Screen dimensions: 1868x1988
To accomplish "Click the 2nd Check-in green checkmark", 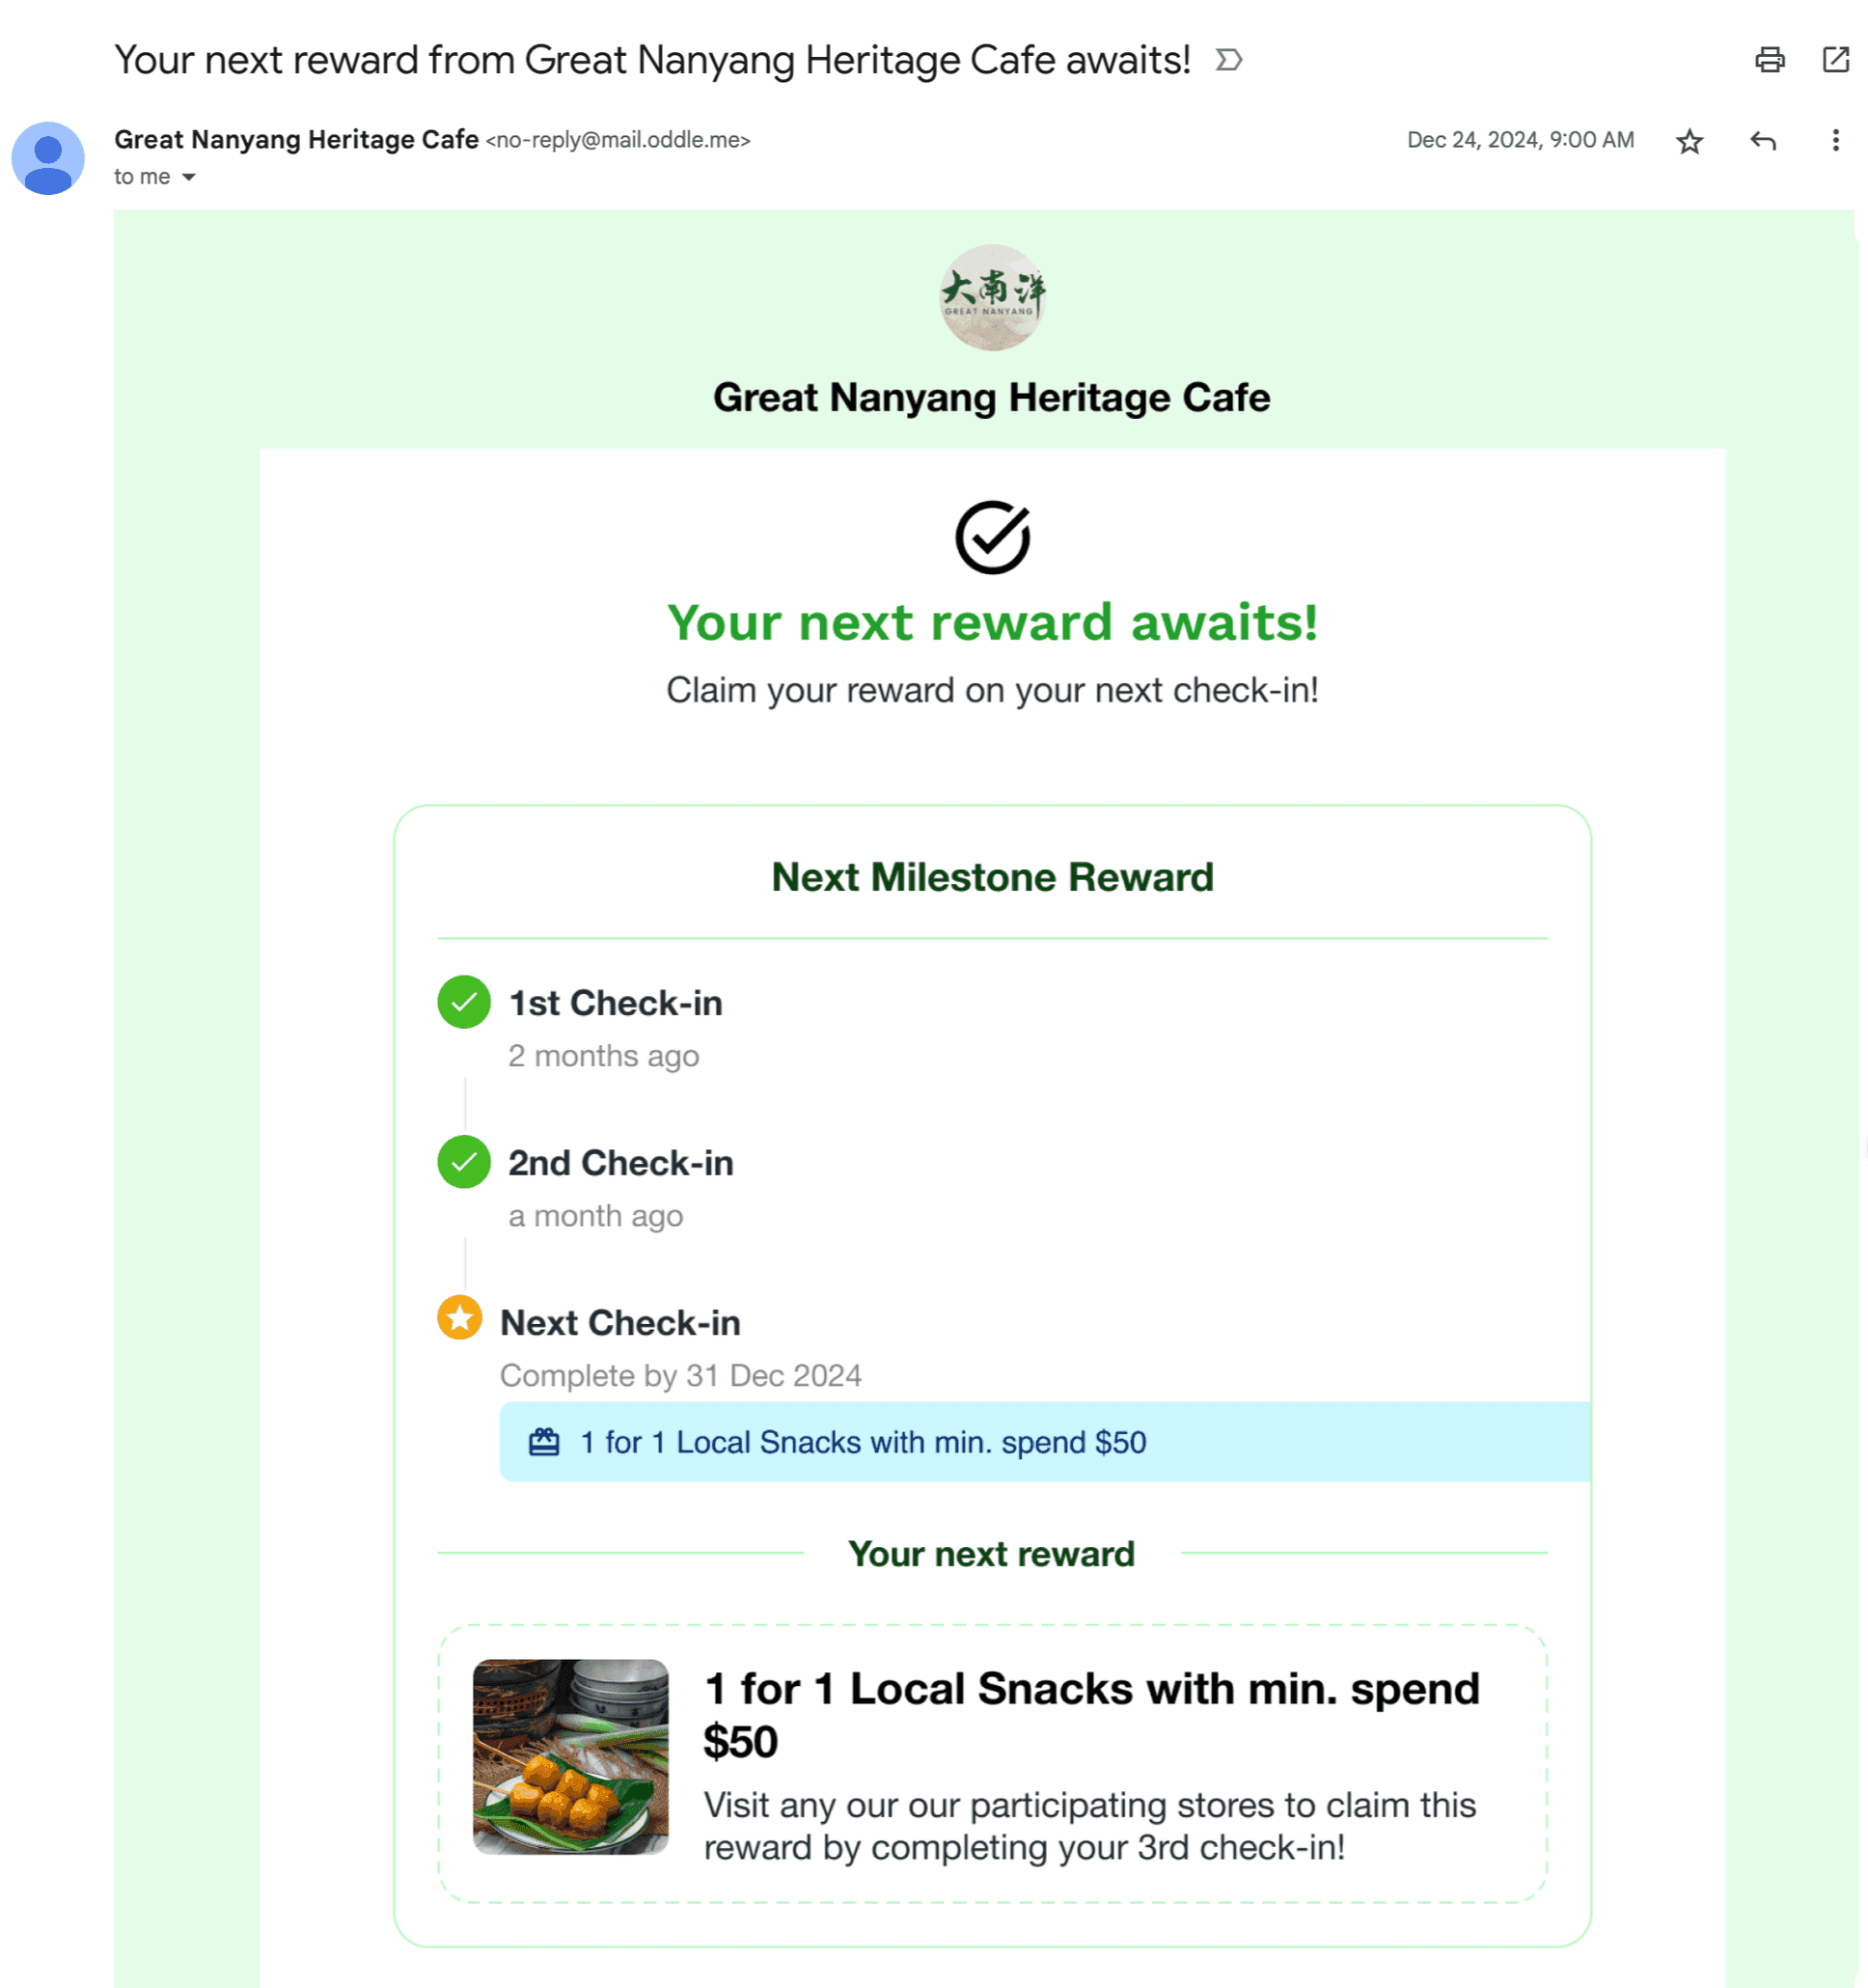I will pyautogui.click(x=464, y=1162).
